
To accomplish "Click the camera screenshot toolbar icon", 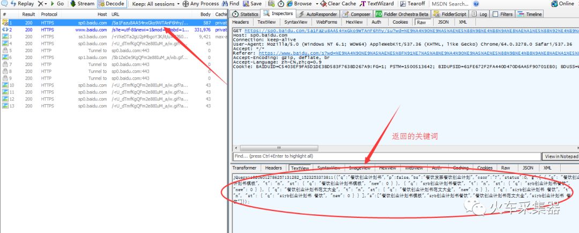I will pyautogui.click(x=271, y=4).
